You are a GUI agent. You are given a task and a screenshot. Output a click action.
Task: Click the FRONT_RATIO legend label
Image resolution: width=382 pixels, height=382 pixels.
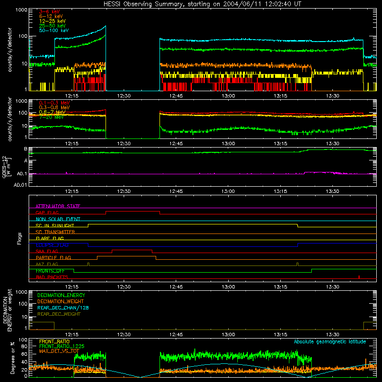point(54,341)
